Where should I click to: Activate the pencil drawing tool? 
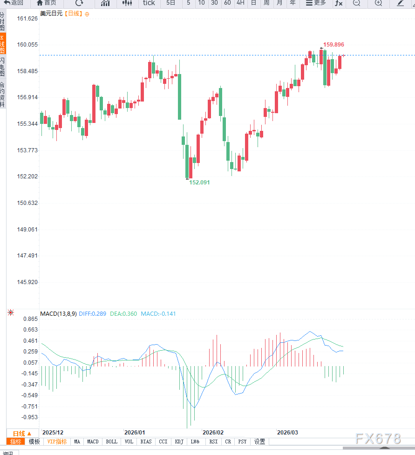tap(401, 3)
